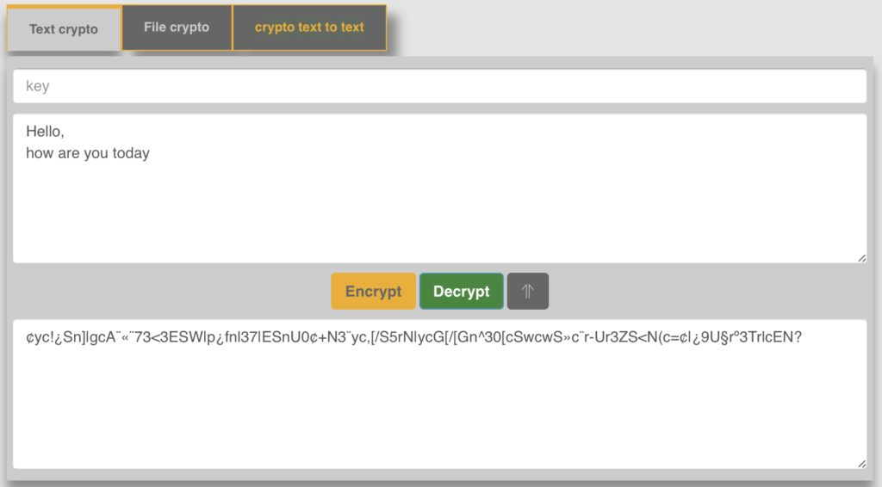Select the crypto text to text tab

309,28
